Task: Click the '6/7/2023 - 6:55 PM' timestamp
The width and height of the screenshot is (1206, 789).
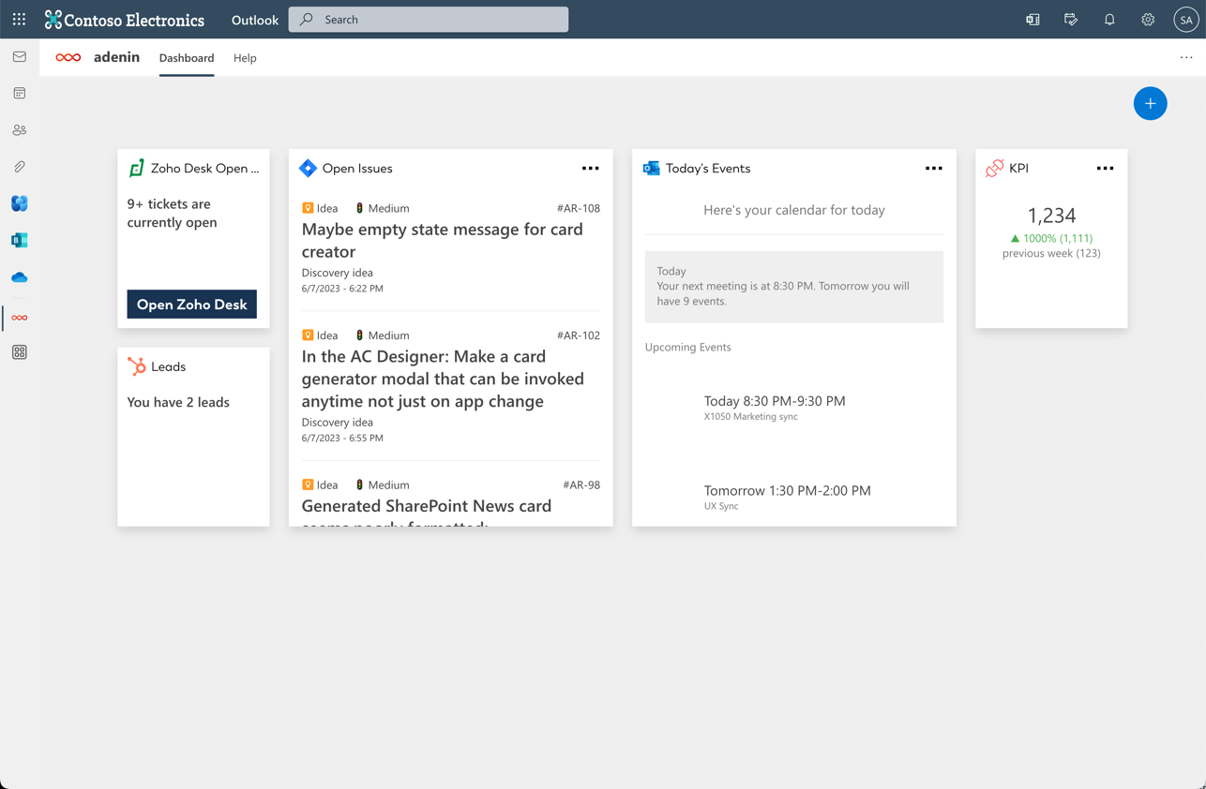Action: tap(342, 438)
